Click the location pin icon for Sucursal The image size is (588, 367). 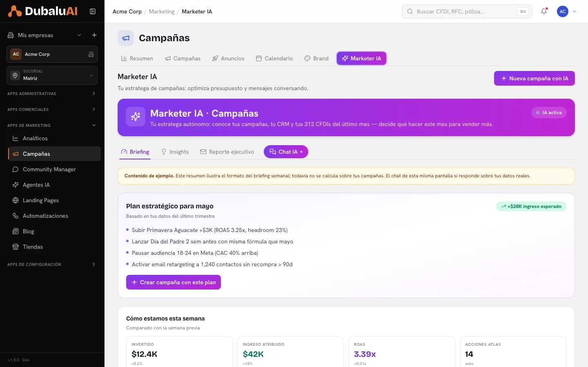(x=15, y=75)
